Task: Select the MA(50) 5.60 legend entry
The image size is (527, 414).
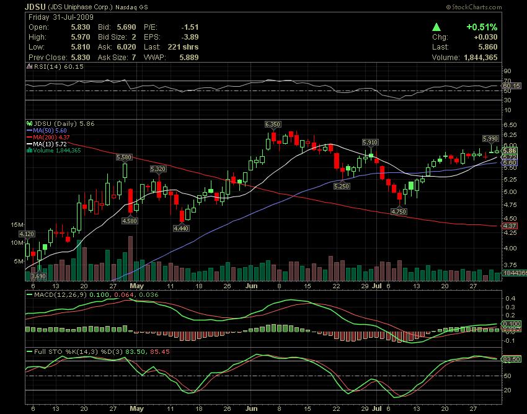Action: click(x=46, y=130)
